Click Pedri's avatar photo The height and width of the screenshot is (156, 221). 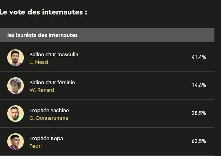point(16,142)
